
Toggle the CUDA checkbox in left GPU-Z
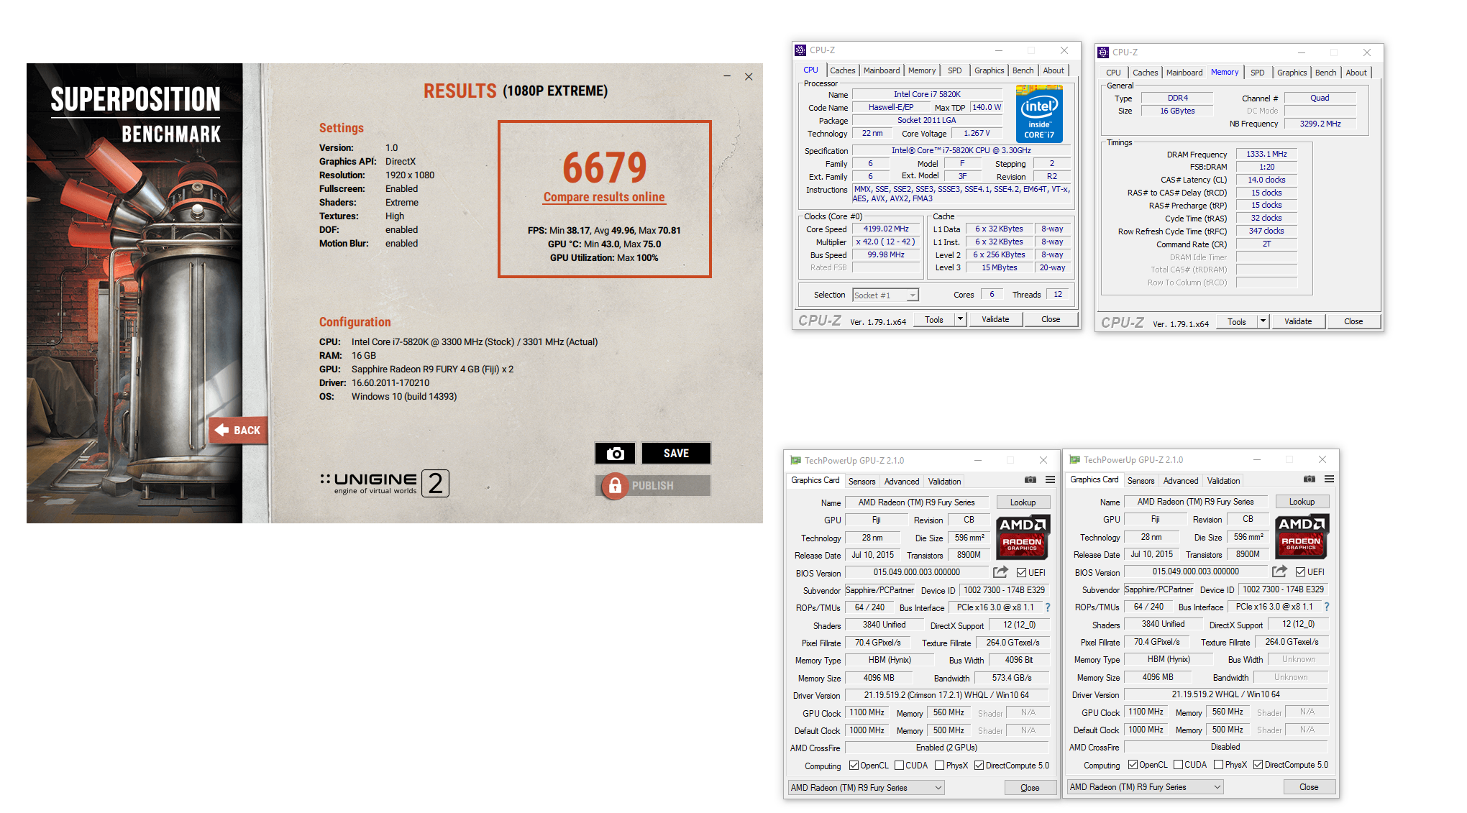tap(899, 766)
